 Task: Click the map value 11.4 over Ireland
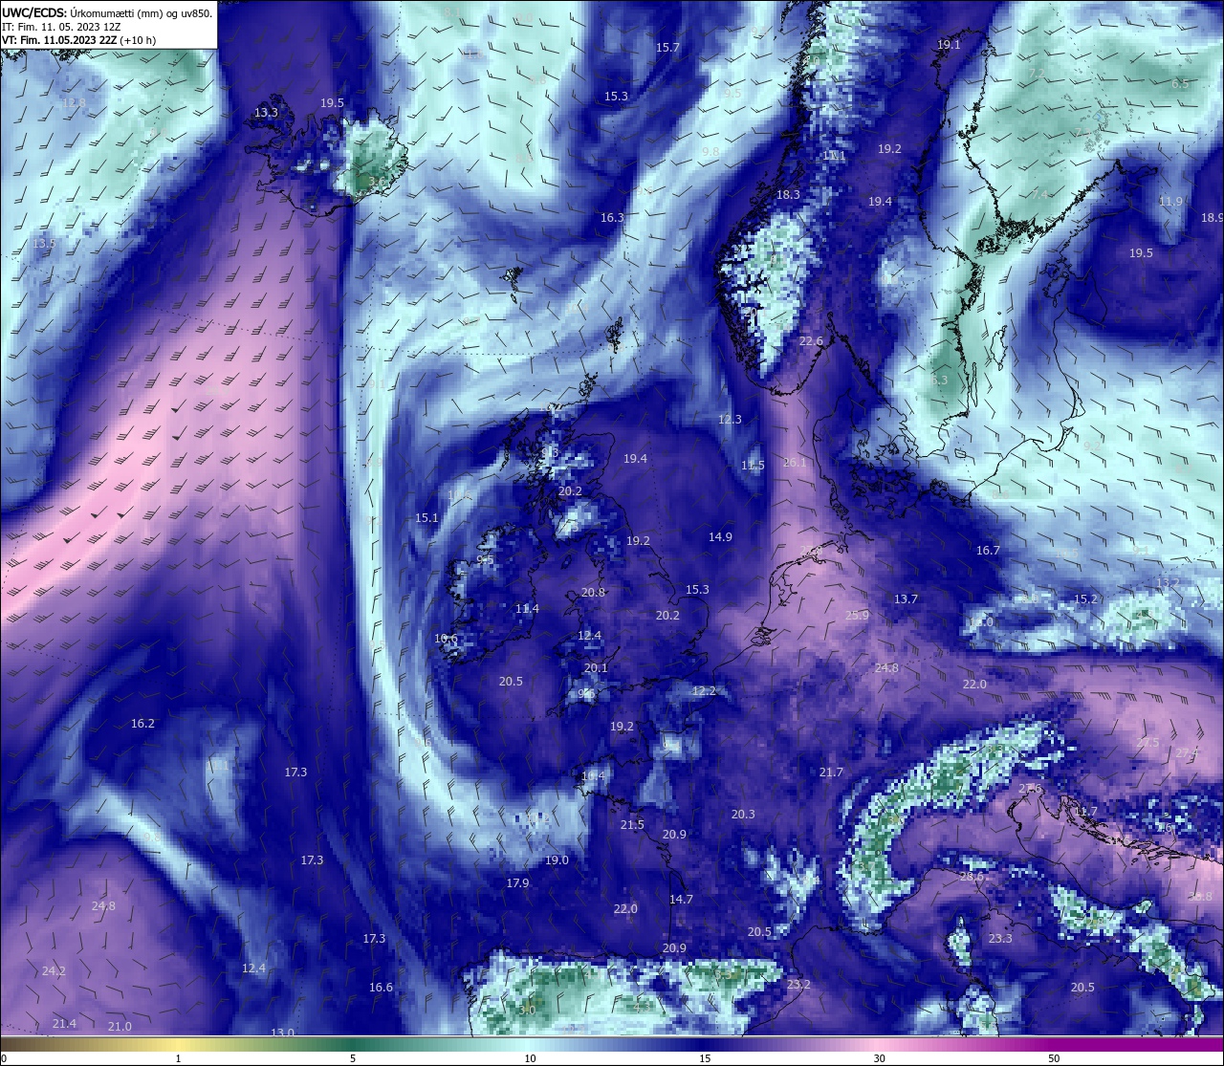(x=527, y=608)
